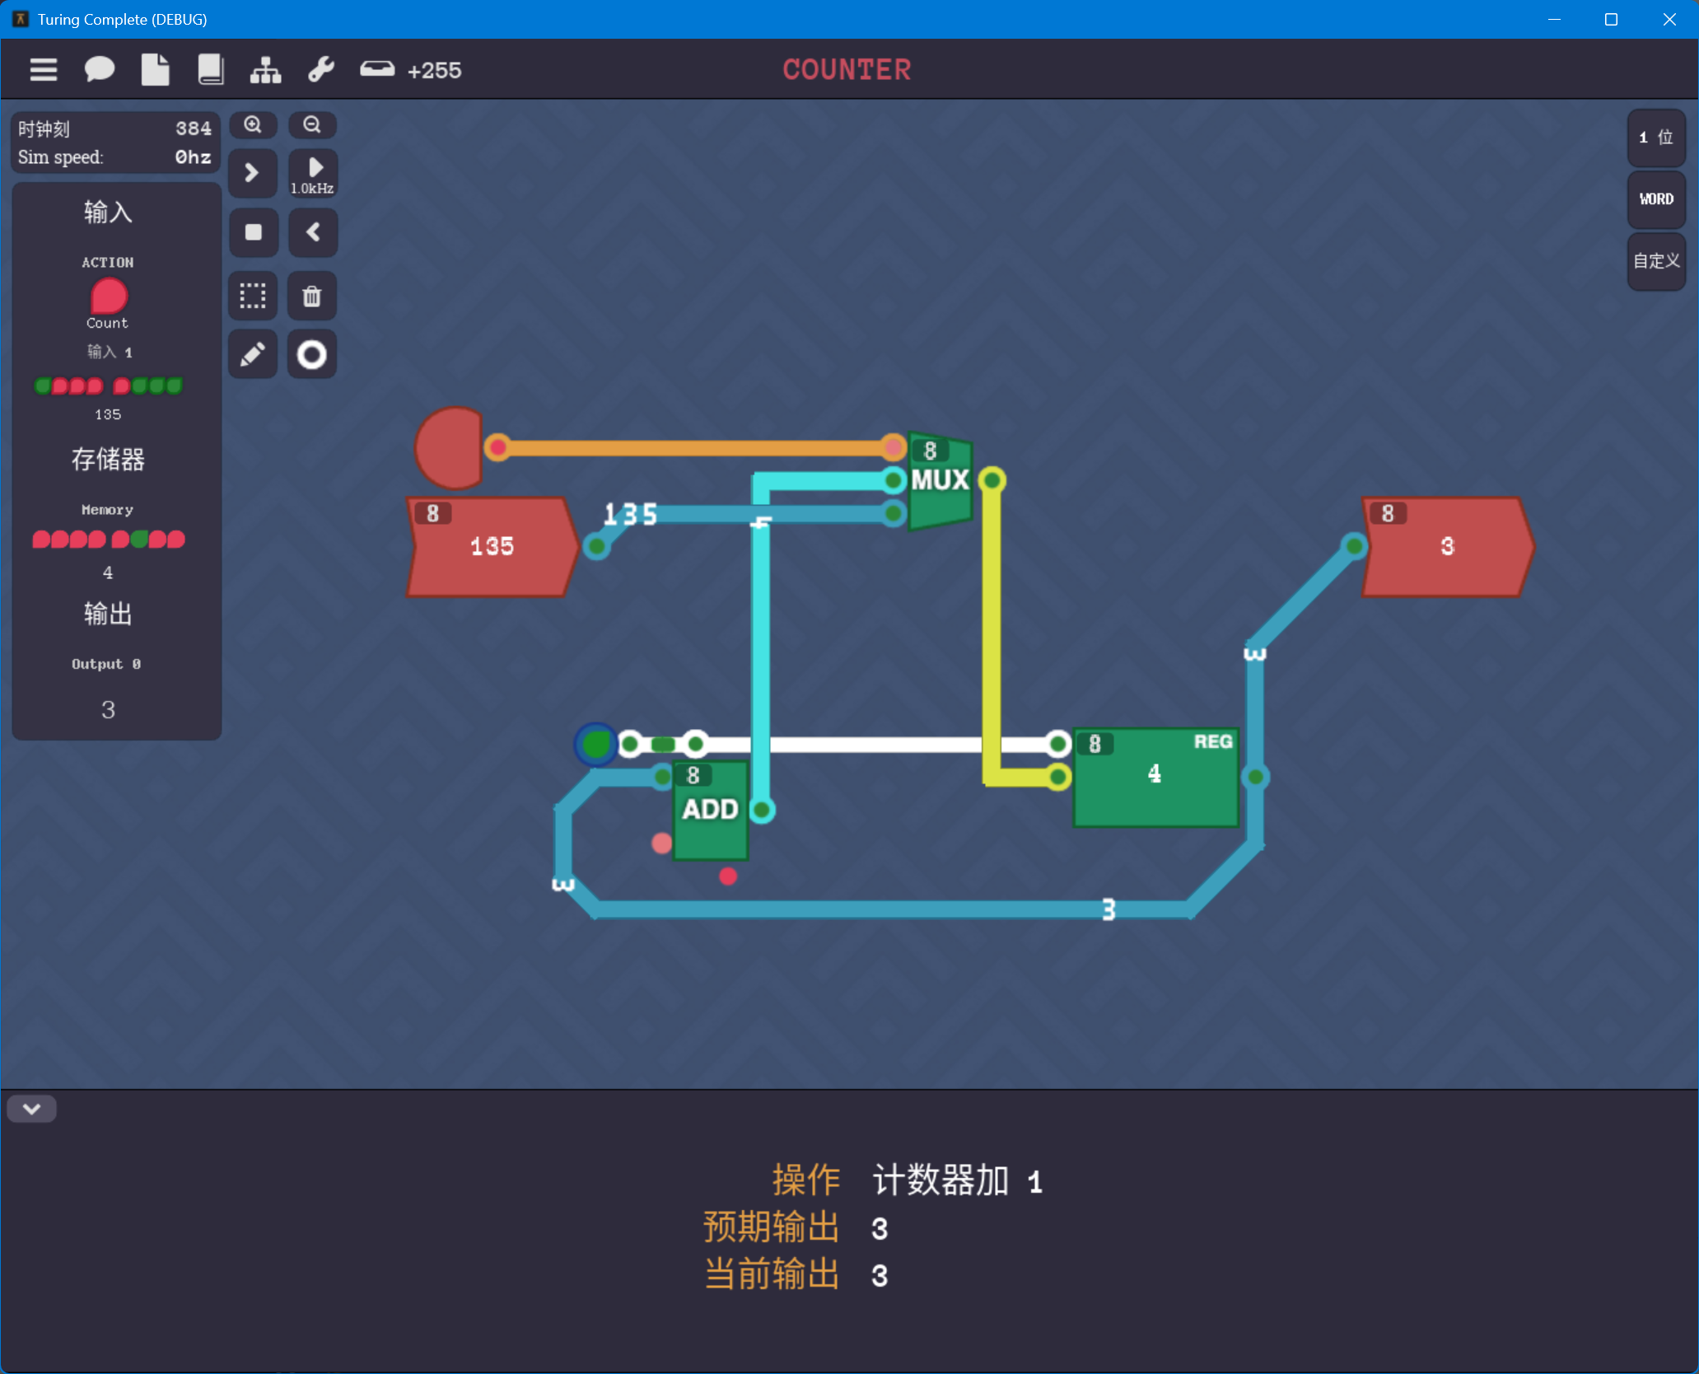Toggle the green switch pin near ADD
The height and width of the screenshot is (1374, 1699).
[x=596, y=745]
